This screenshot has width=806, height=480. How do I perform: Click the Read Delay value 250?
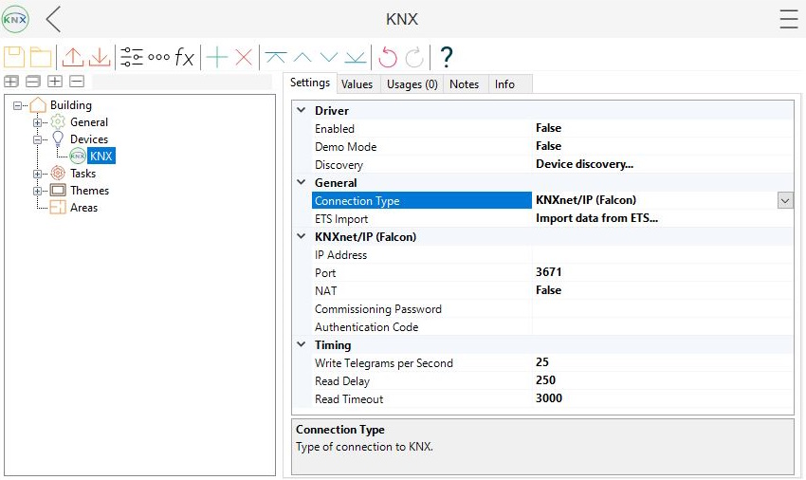point(545,380)
